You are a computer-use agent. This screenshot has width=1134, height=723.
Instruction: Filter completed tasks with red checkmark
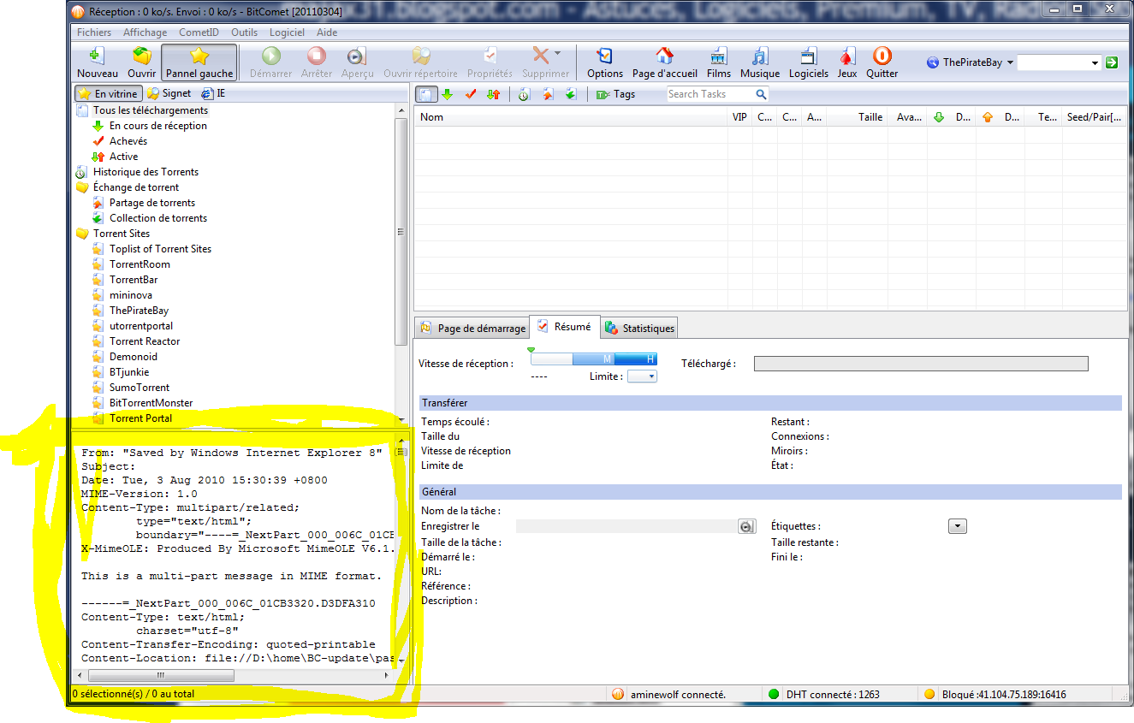[470, 94]
